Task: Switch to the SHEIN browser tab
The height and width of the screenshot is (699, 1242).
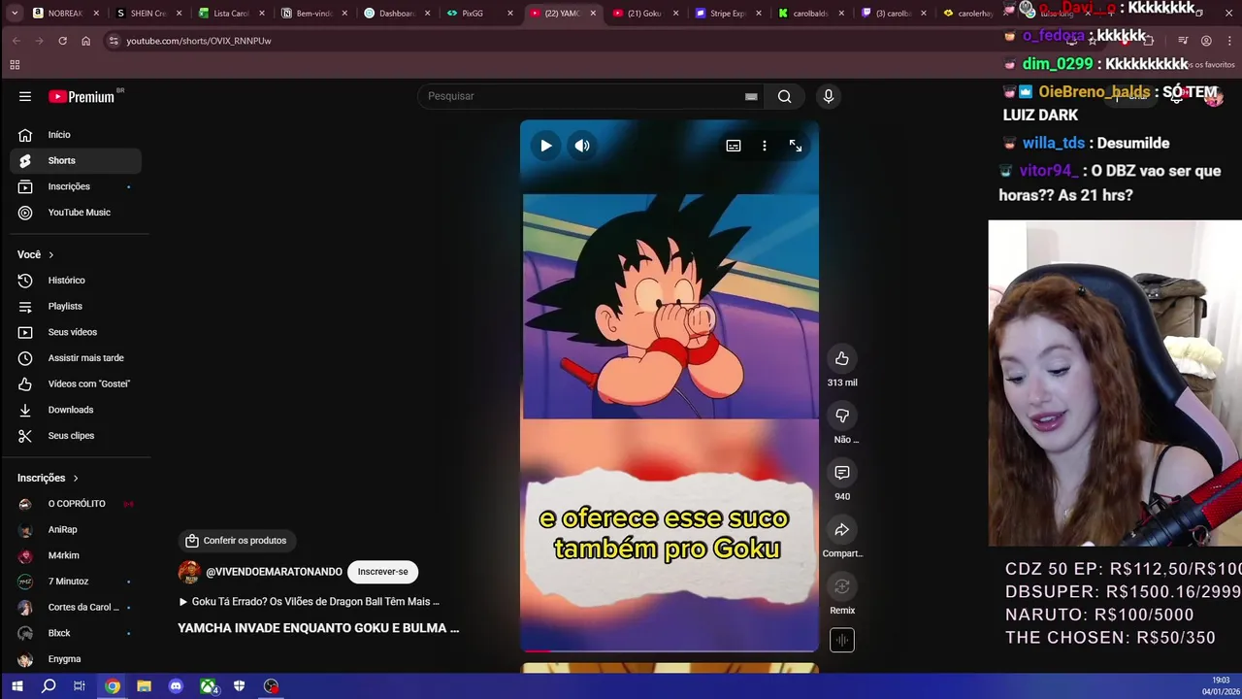Action: click(147, 14)
